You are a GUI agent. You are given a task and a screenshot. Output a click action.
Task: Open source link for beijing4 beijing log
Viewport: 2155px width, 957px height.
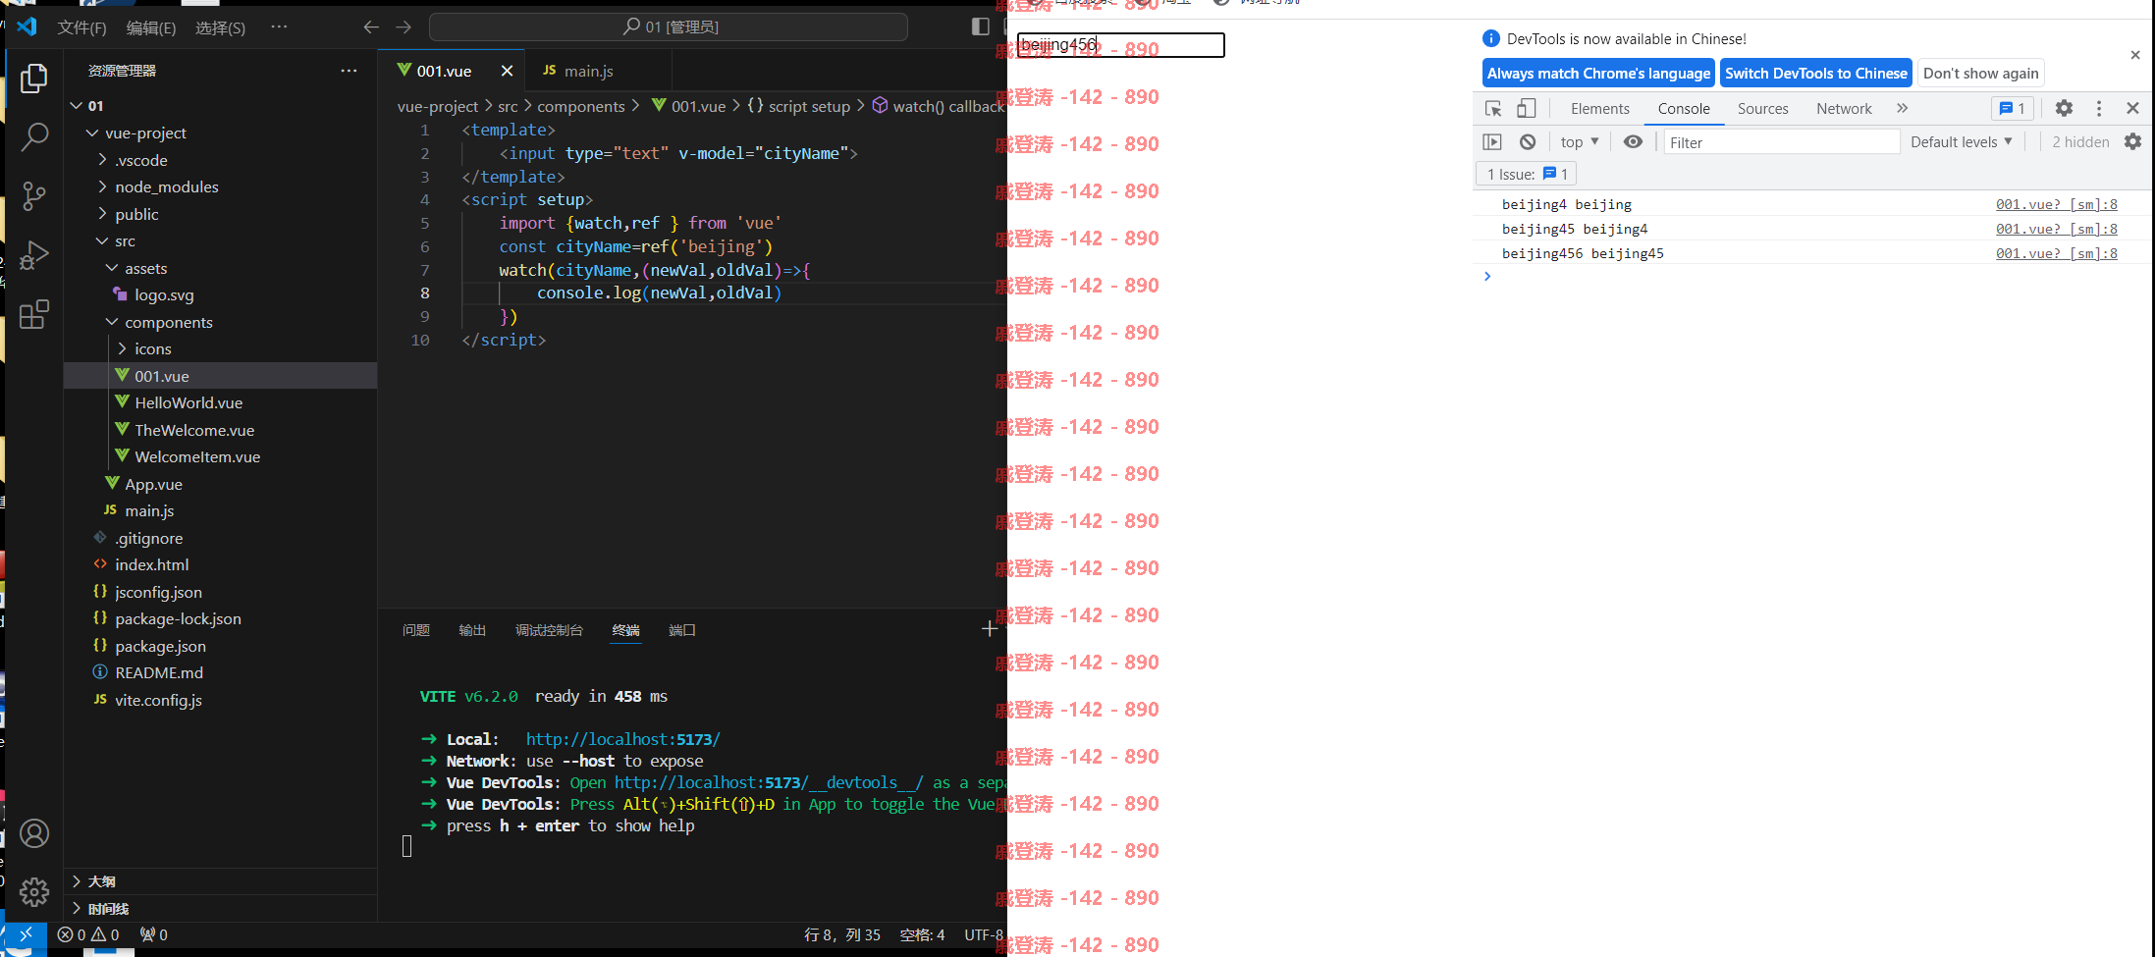click(x=2056, y=204)
